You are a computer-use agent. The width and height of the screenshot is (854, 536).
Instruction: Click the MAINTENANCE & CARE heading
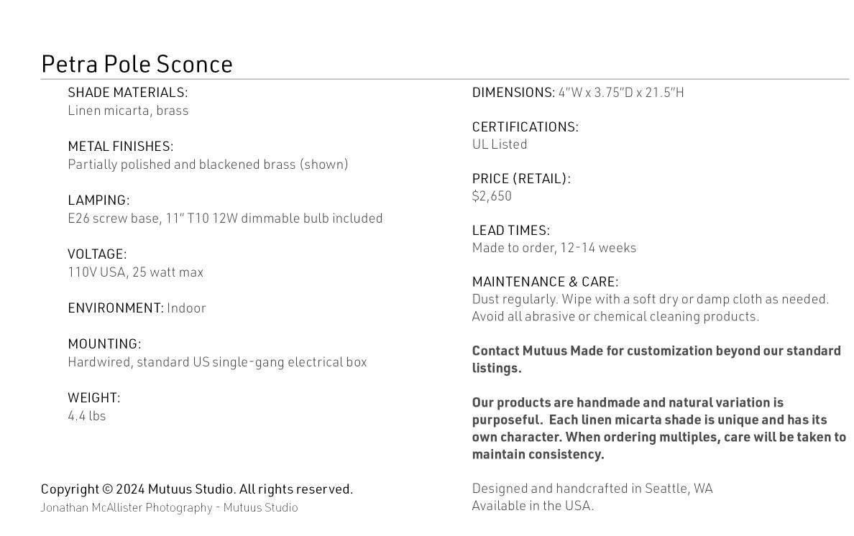tap(545, 282)
